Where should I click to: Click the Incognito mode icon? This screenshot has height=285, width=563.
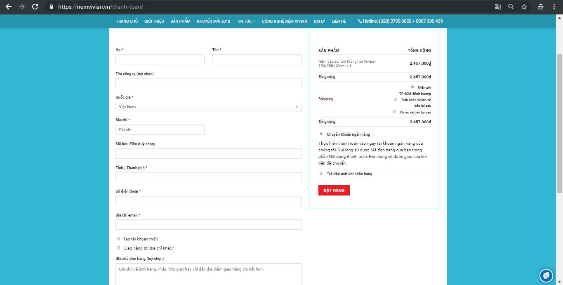coord(540,7)
